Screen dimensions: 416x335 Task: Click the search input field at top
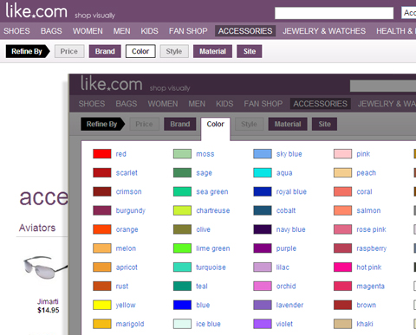point(334,13)
